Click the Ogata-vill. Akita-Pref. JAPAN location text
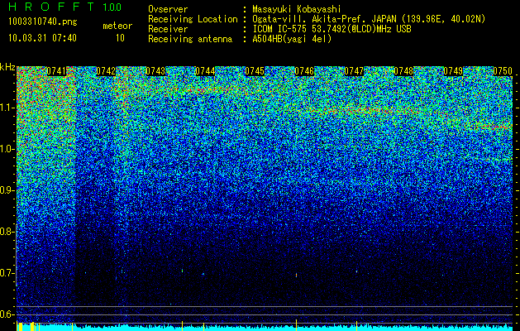 tap(369, 19)
